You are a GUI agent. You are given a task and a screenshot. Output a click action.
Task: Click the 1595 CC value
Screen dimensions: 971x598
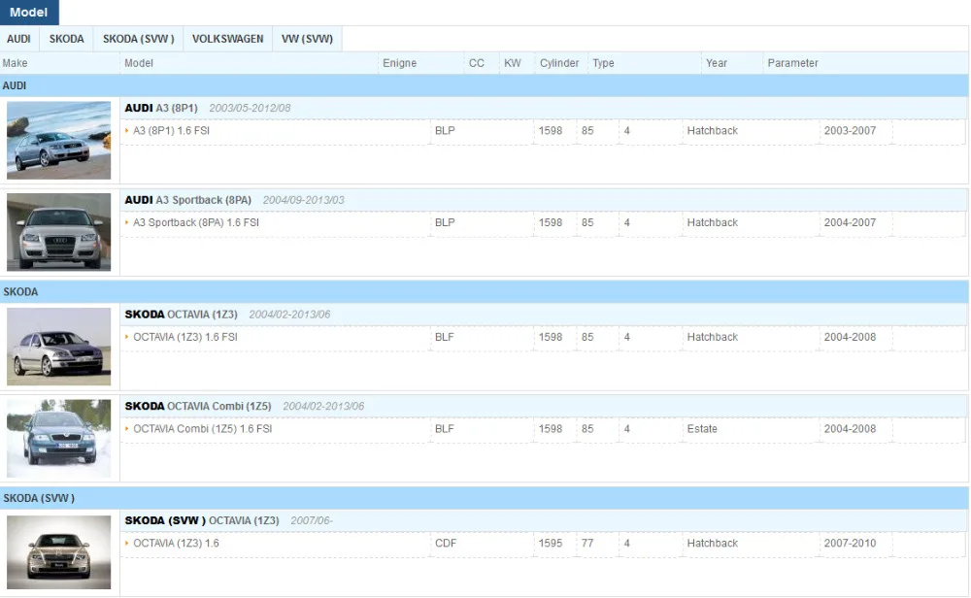coord(550,544)
